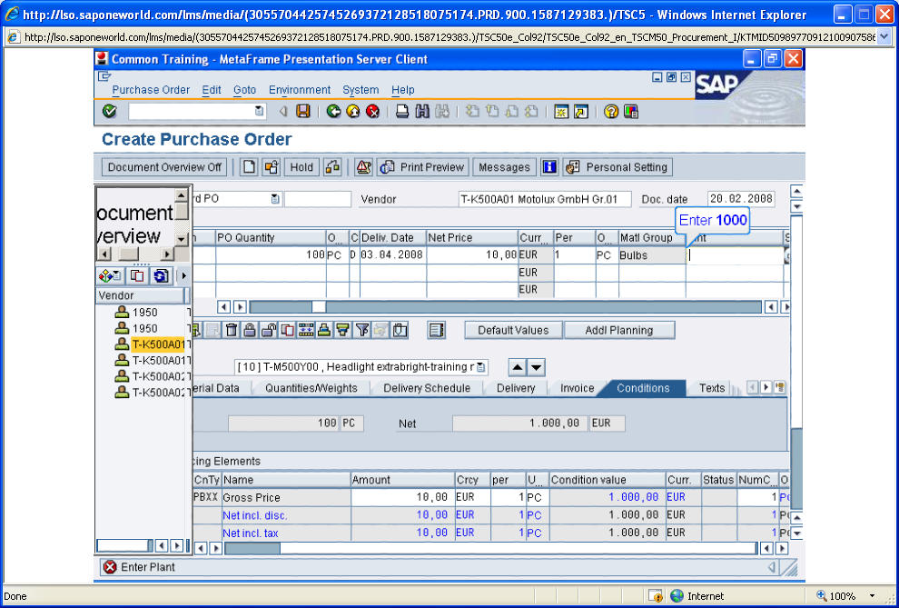Click the Net incl. disc. link

pos(254,515)
